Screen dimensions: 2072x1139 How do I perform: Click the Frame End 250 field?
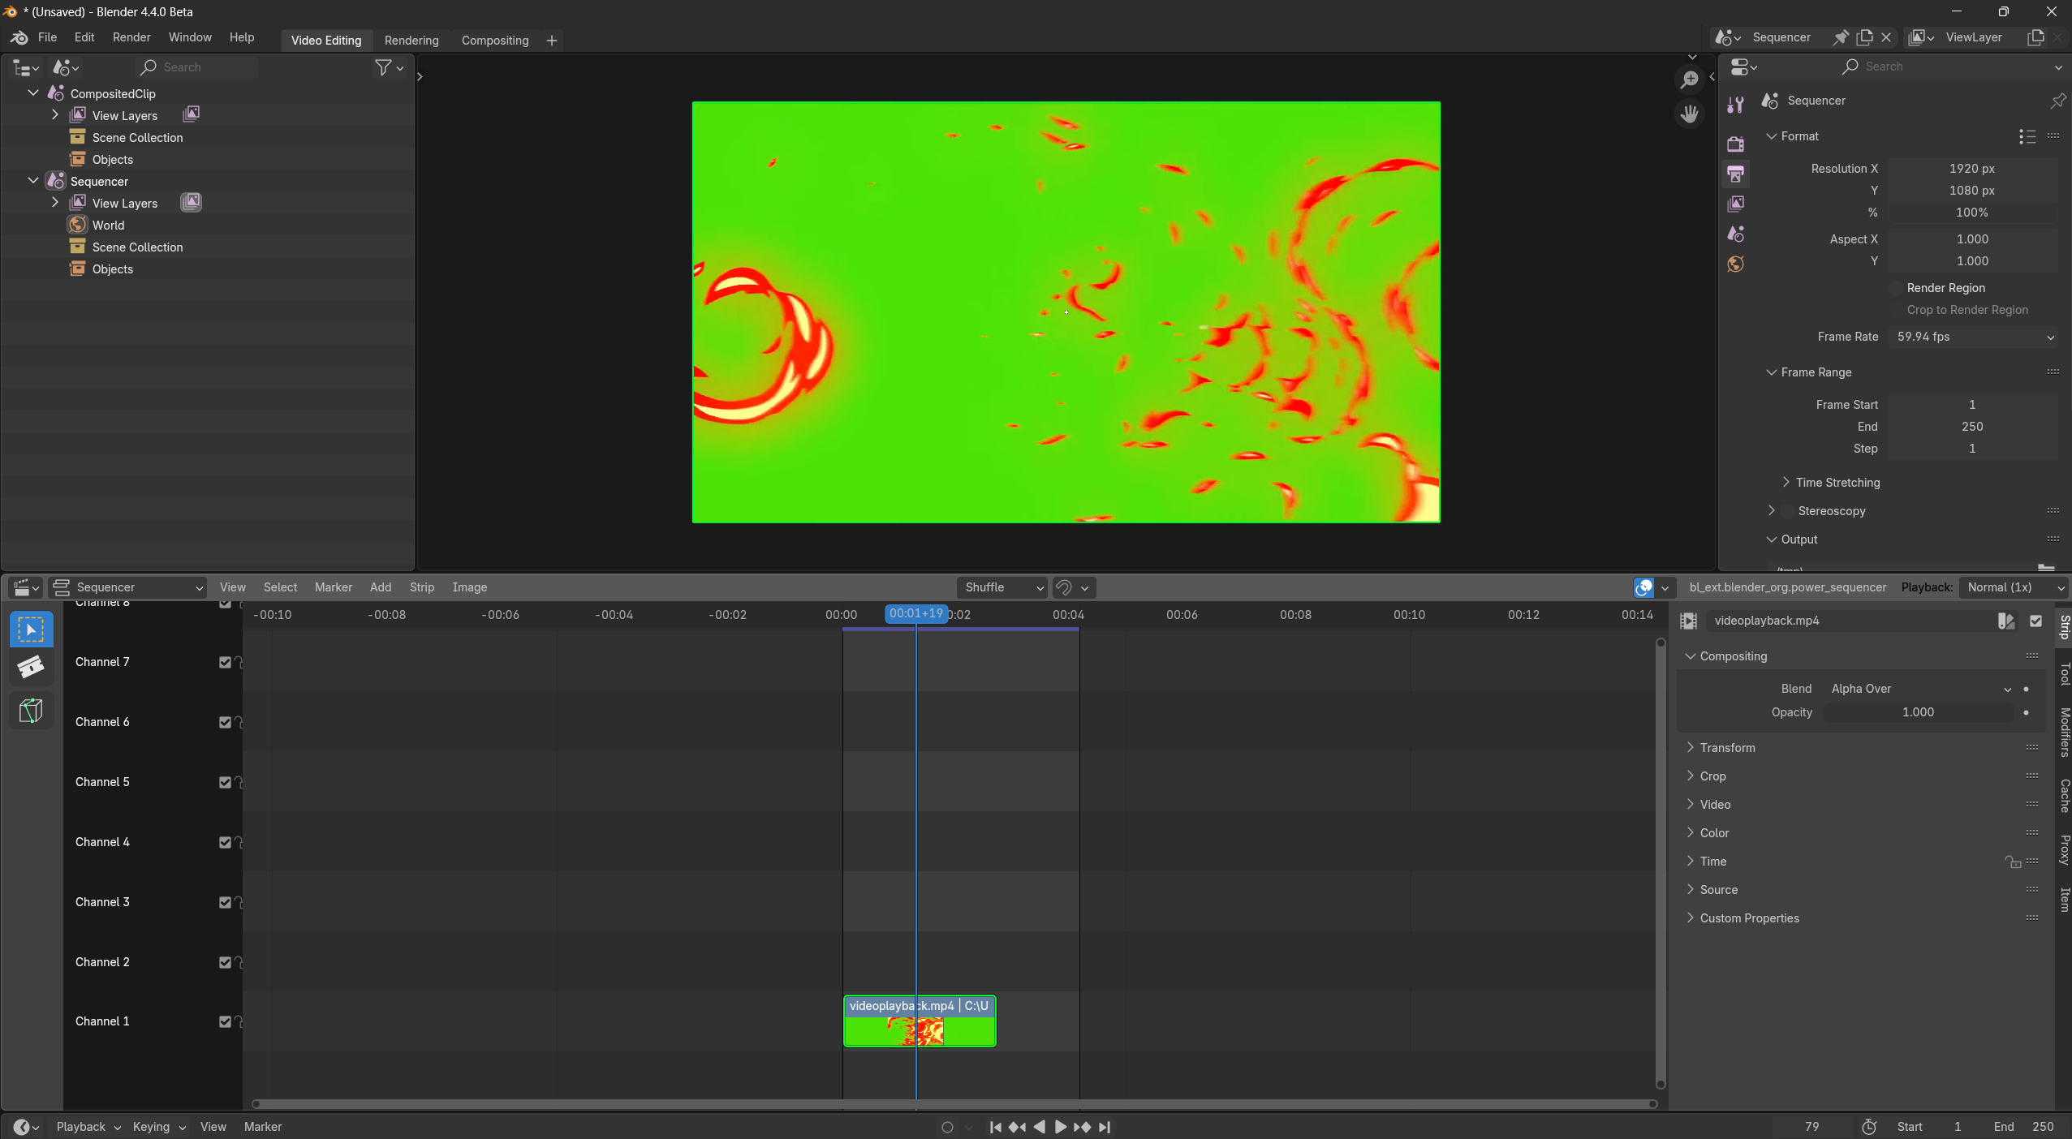1972,427
